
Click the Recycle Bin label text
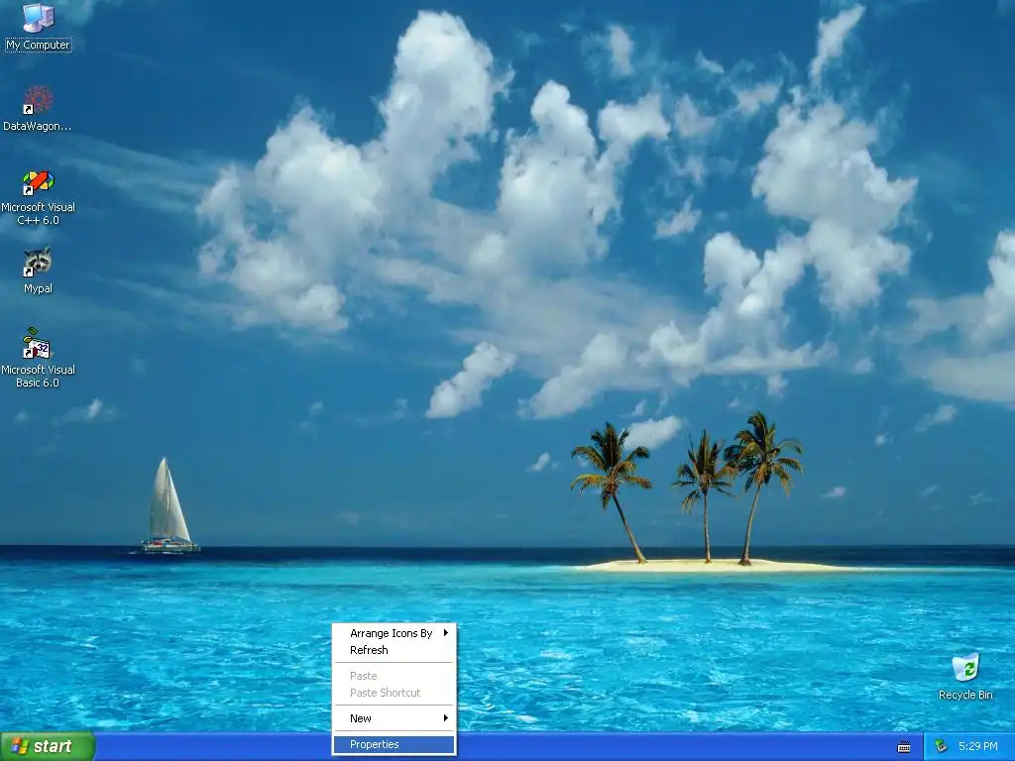point(965,695)
